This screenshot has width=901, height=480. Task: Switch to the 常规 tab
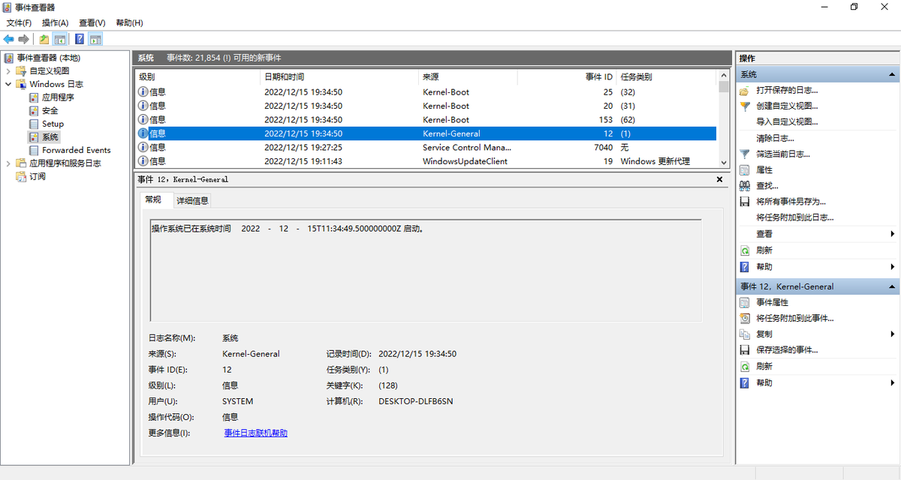click(x=153, y=199)
